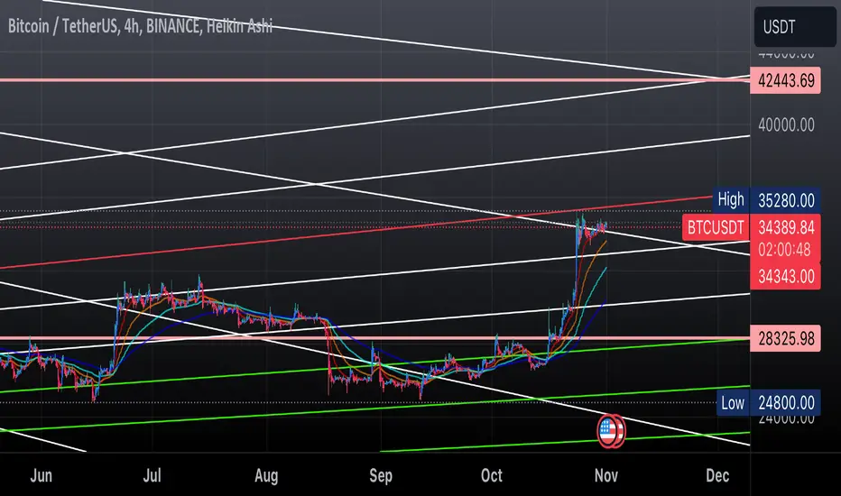841x496 pixels.
Task: Select the 42443.69 price label
Action: tap(785, 80)
